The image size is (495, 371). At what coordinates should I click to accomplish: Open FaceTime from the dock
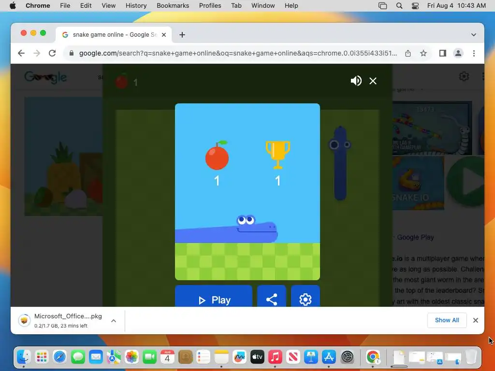tap(150, 357)
